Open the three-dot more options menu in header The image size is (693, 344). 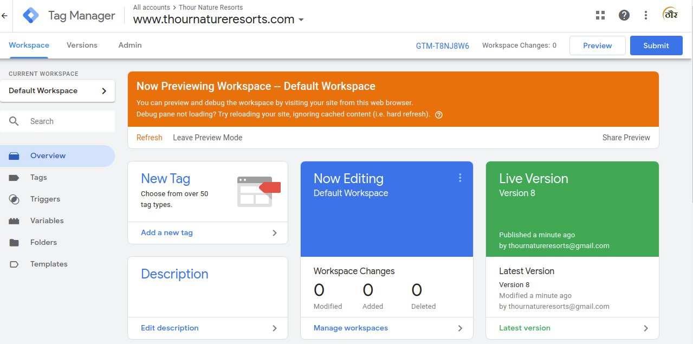pos(646,15)
